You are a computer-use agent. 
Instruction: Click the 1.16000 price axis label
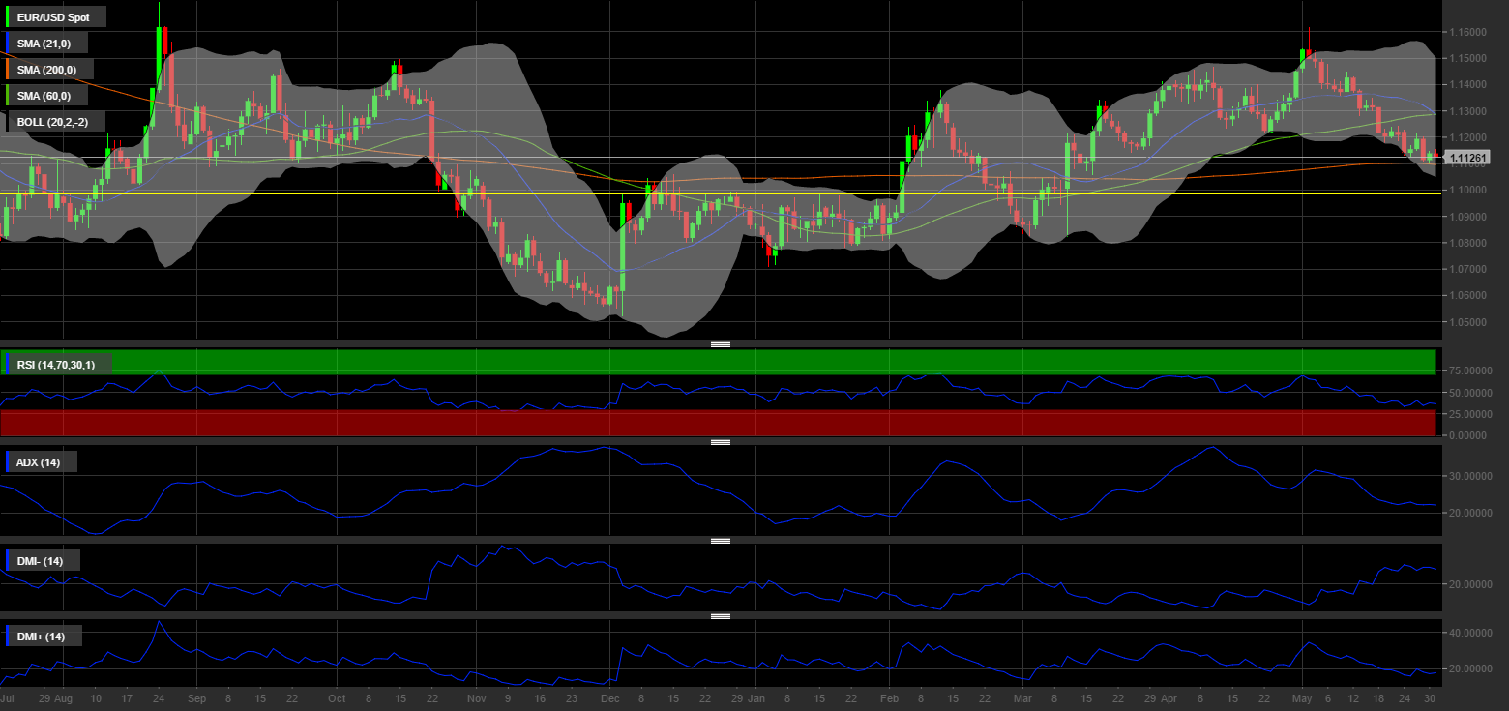point(1468,32)
